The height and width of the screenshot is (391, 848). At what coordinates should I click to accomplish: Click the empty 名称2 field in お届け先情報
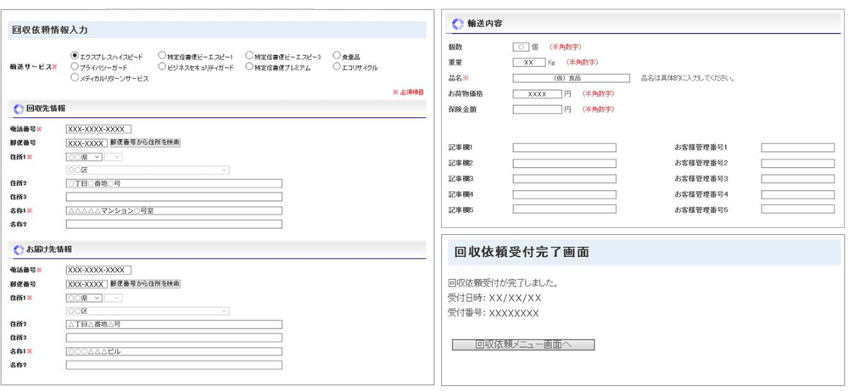[174, 365]
